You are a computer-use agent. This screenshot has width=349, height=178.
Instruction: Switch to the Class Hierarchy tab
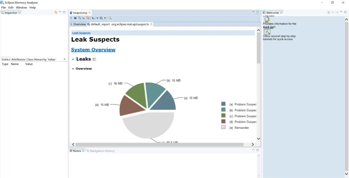pos(37,59)
